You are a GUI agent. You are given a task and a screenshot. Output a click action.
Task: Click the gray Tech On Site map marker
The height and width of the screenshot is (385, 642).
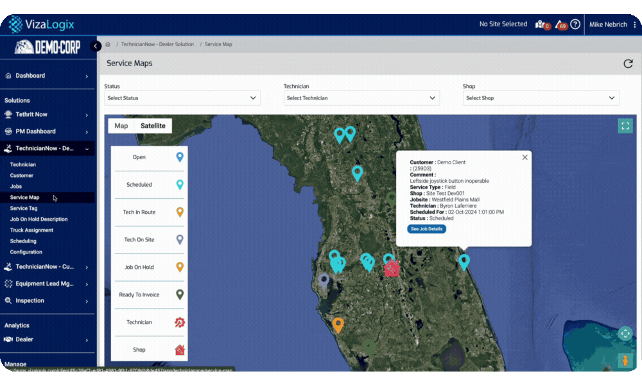coord(324,282)
